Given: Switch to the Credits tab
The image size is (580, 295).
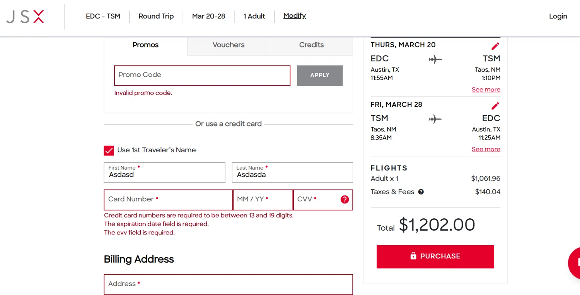Looking at the screenshot, I should tap(311, 45).
